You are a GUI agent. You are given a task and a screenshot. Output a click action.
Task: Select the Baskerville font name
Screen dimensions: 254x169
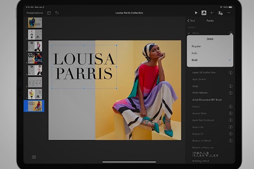198,127
